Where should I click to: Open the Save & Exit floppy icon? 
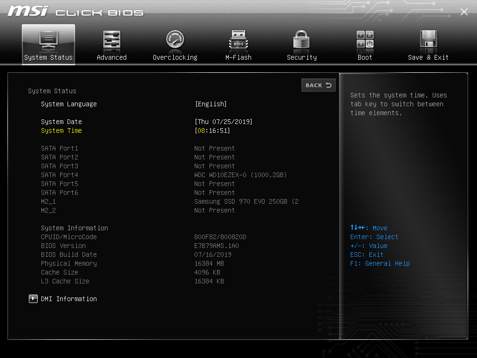coord(429,39)
